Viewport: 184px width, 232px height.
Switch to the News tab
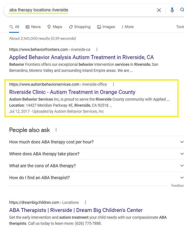33,27
